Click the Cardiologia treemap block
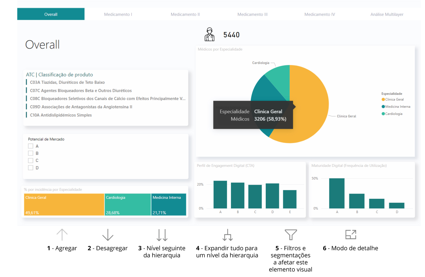This screenshot has width=425, height=277. pyautogui.click(x=127, y=205)
